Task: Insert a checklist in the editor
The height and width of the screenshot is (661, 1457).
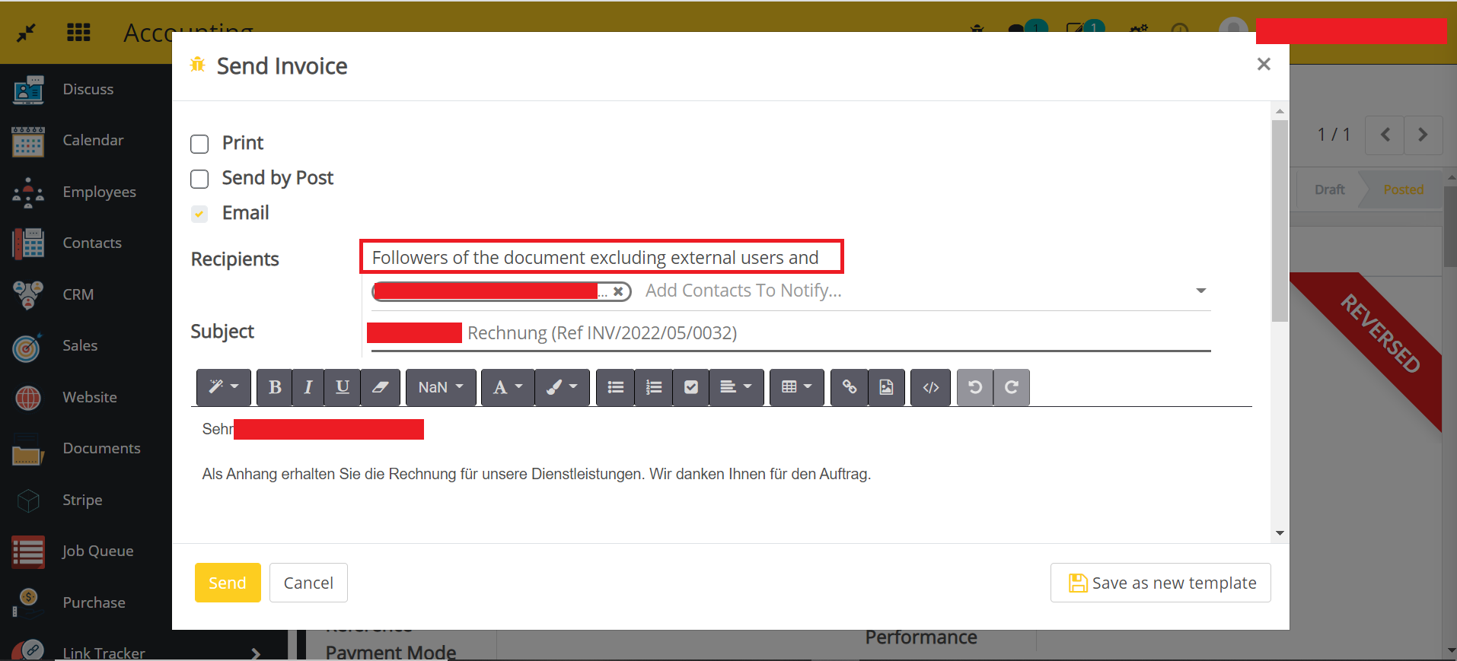Action: coord(690,387)
